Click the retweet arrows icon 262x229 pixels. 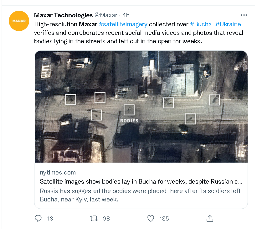(x=94, y=218)
